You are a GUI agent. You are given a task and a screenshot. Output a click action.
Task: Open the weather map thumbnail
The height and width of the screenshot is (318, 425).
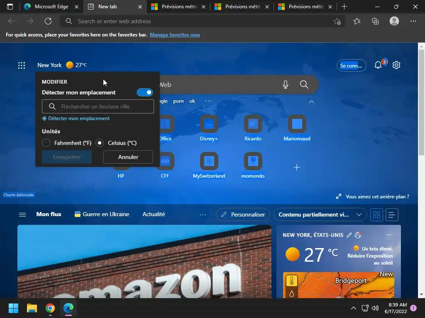pyautogui.click(x=339, y=285)
